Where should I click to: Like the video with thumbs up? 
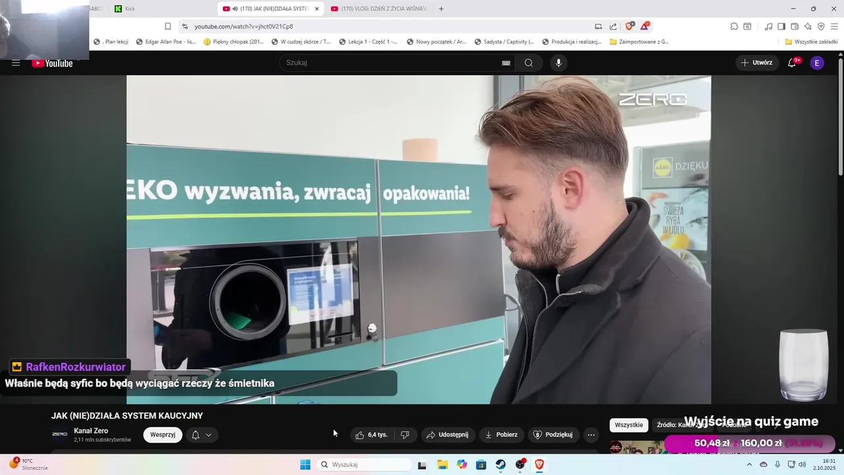(x=372, y=435)
